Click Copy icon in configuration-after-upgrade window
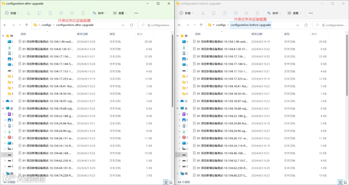The image size is (349, 185). 39,13
